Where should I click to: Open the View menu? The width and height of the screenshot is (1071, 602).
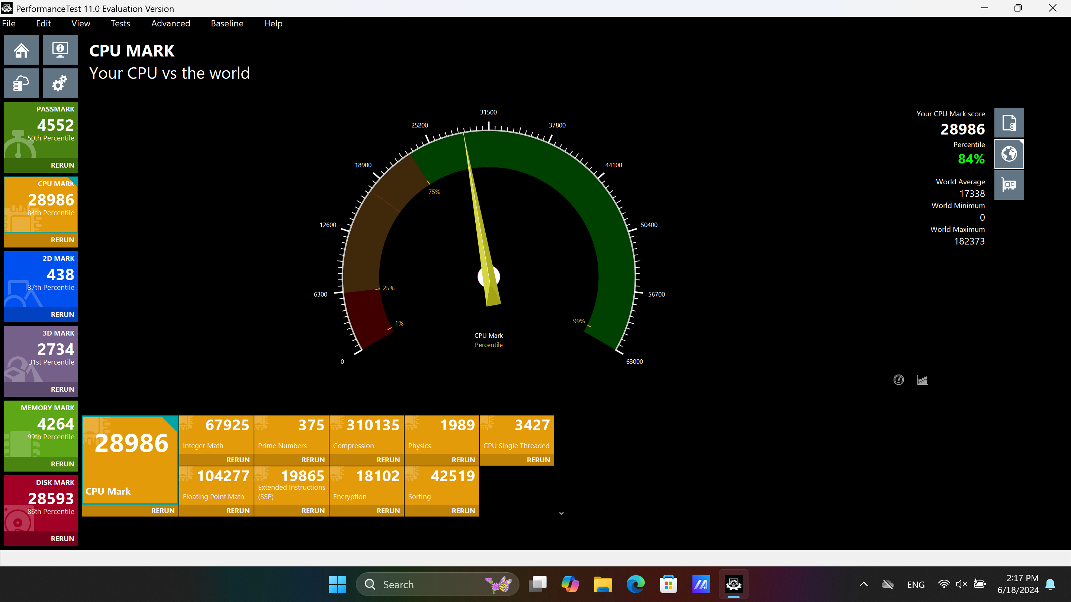(81, 23)
